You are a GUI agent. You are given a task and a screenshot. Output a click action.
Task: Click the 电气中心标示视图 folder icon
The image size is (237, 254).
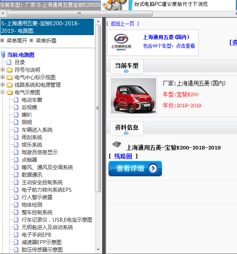[x=9, y=77]
